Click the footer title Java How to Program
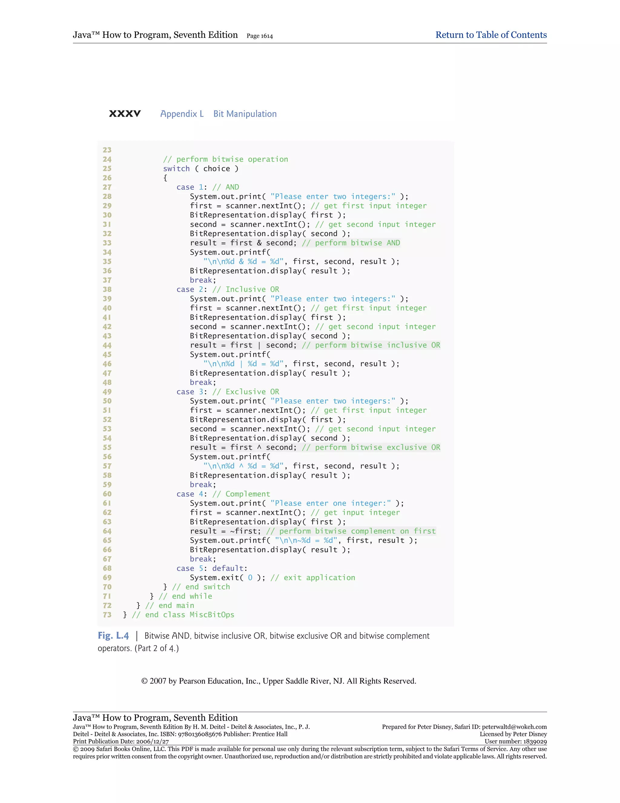Screen dimensions: 620x803 point(155,718)
